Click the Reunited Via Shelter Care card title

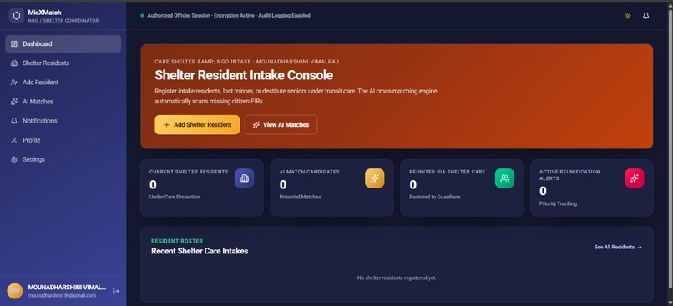(448, 172)
